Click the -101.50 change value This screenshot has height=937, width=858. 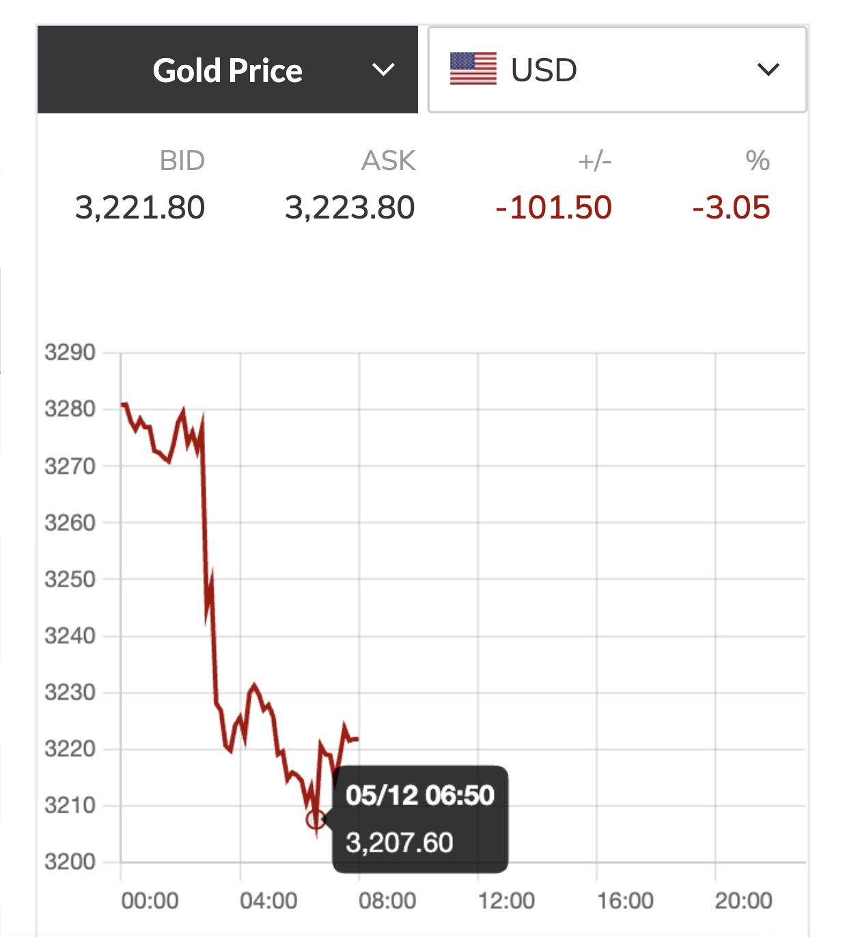[553, 208]
